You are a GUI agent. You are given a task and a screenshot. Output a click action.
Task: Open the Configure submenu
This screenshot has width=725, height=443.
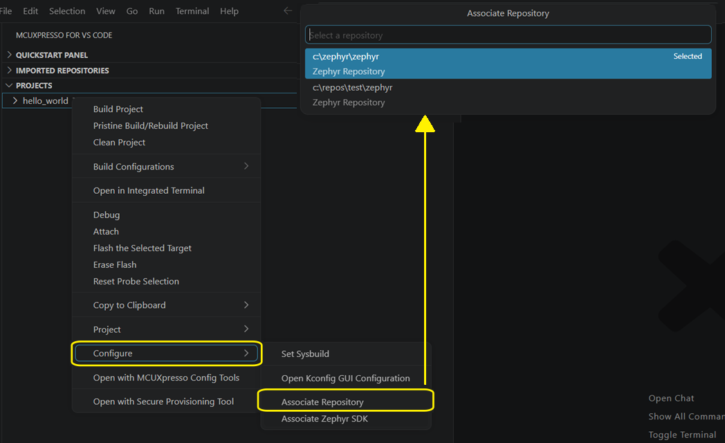(x=167, y=353)
